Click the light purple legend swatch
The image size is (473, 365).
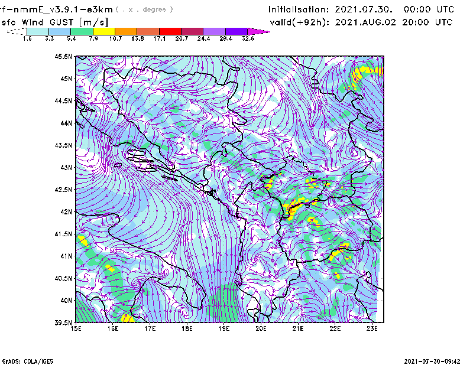point(215,31)
